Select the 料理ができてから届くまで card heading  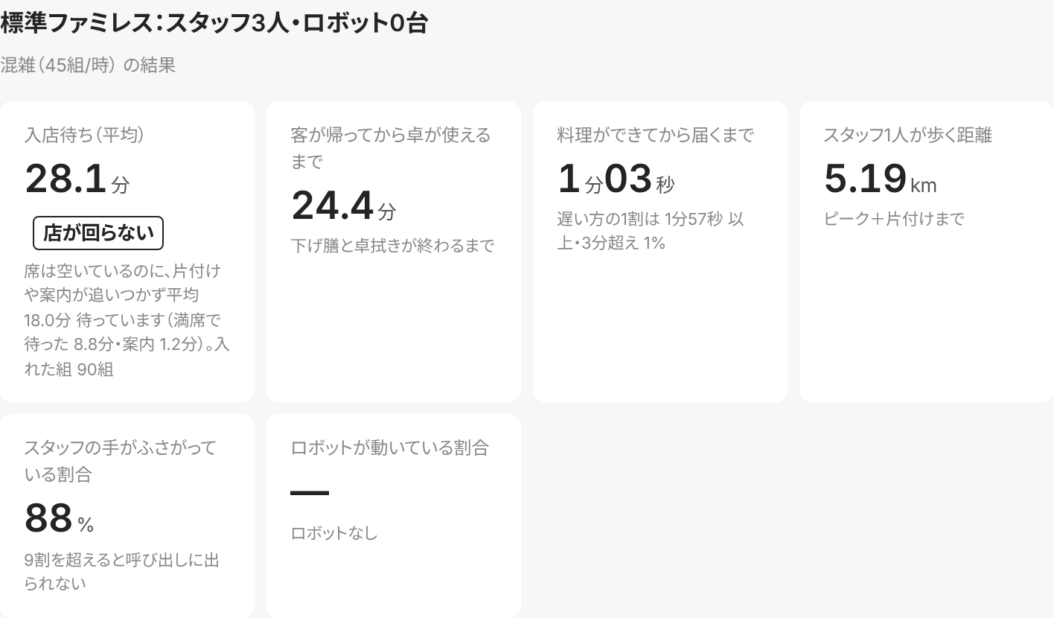click(x=656, y=135)
